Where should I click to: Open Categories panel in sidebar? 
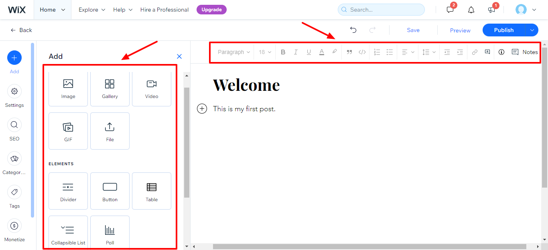pyautogui.click(x=14, y=164)
